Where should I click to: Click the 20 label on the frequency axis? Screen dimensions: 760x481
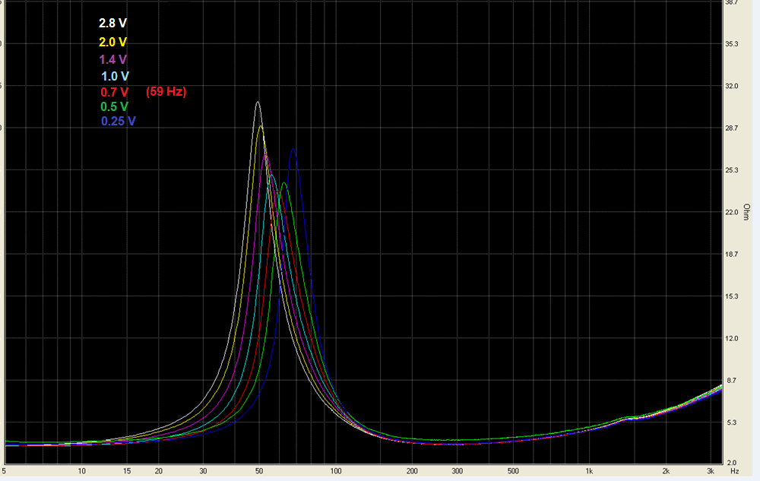(x=159, y=471)
